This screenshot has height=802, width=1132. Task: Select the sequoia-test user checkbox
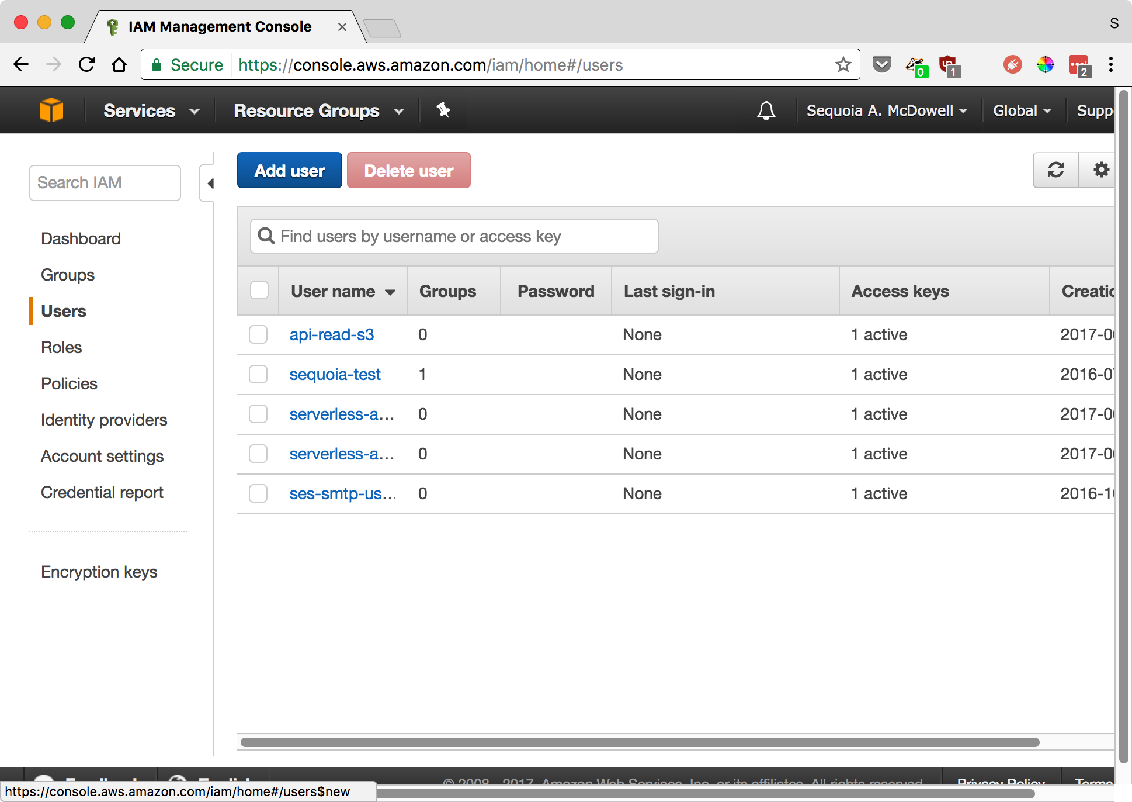[258, 375]
